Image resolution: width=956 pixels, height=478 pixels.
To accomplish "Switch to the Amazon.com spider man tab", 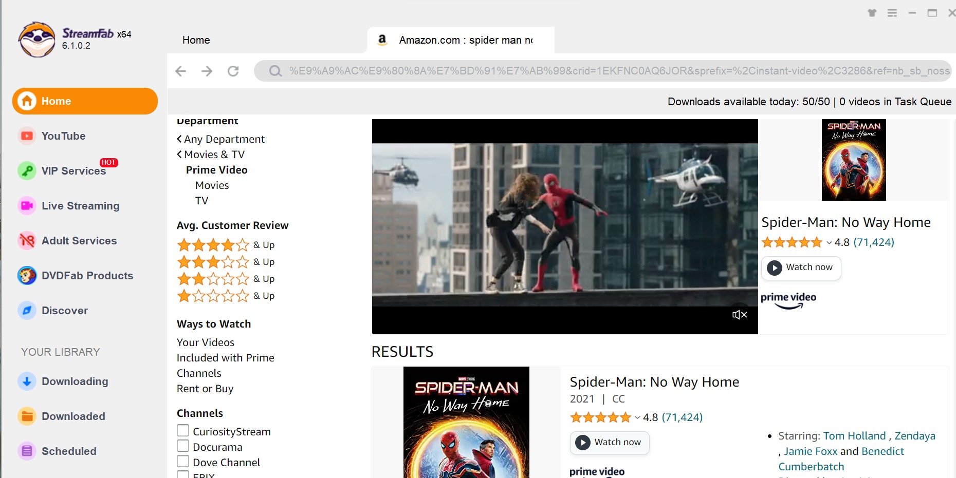I will 461,40.
